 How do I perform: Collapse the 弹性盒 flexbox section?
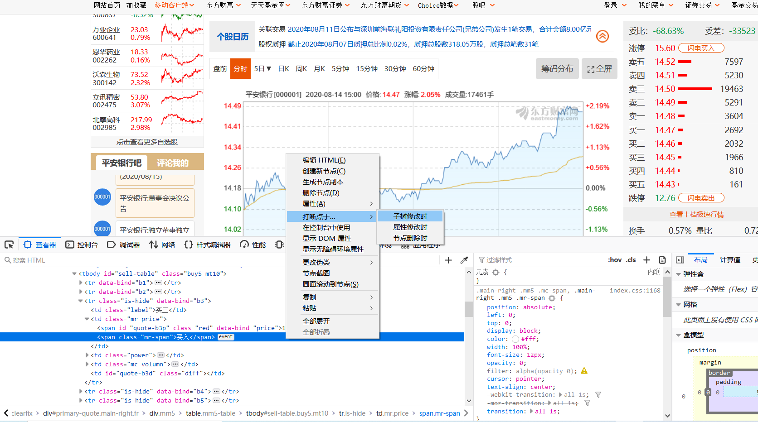point(679,274)
